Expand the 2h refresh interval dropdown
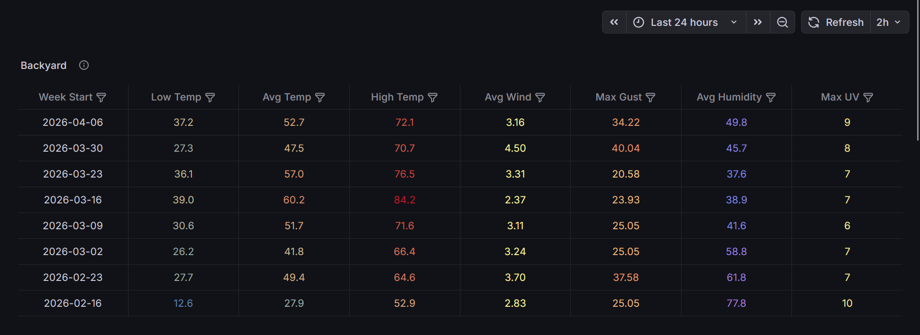Image resolution: width=920 pixels, height=335 pixels. coord(889,22)
